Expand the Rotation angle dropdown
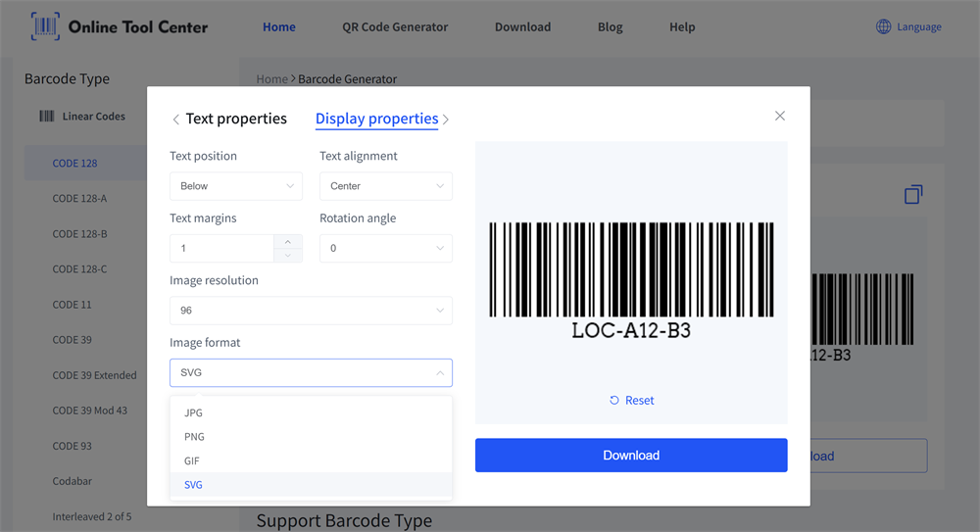This screenshot has height=532, width=980. click(386, 249)
